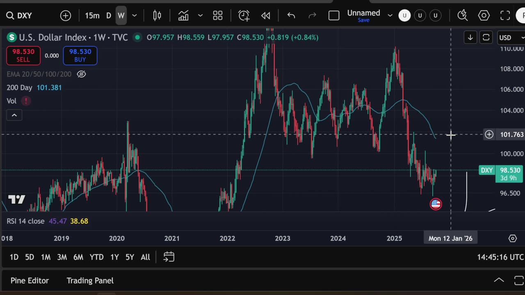Click the downward arrow button near the price scale
This screenshot has width=525, height=295.
coord(470,37)
